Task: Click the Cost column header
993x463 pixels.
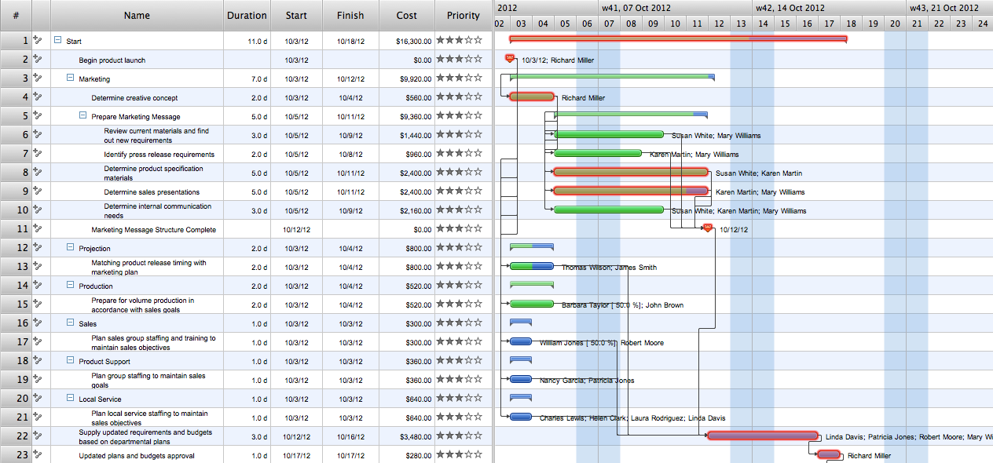Action: point(407,15)
